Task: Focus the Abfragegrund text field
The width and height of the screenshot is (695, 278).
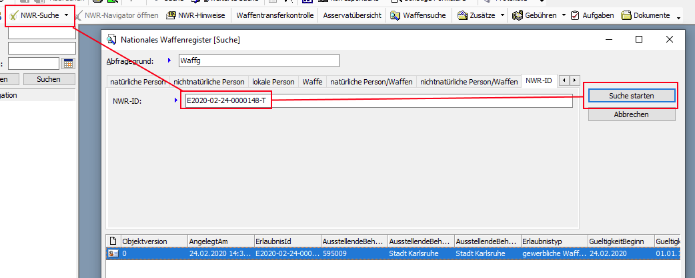Action: (258, 61)
